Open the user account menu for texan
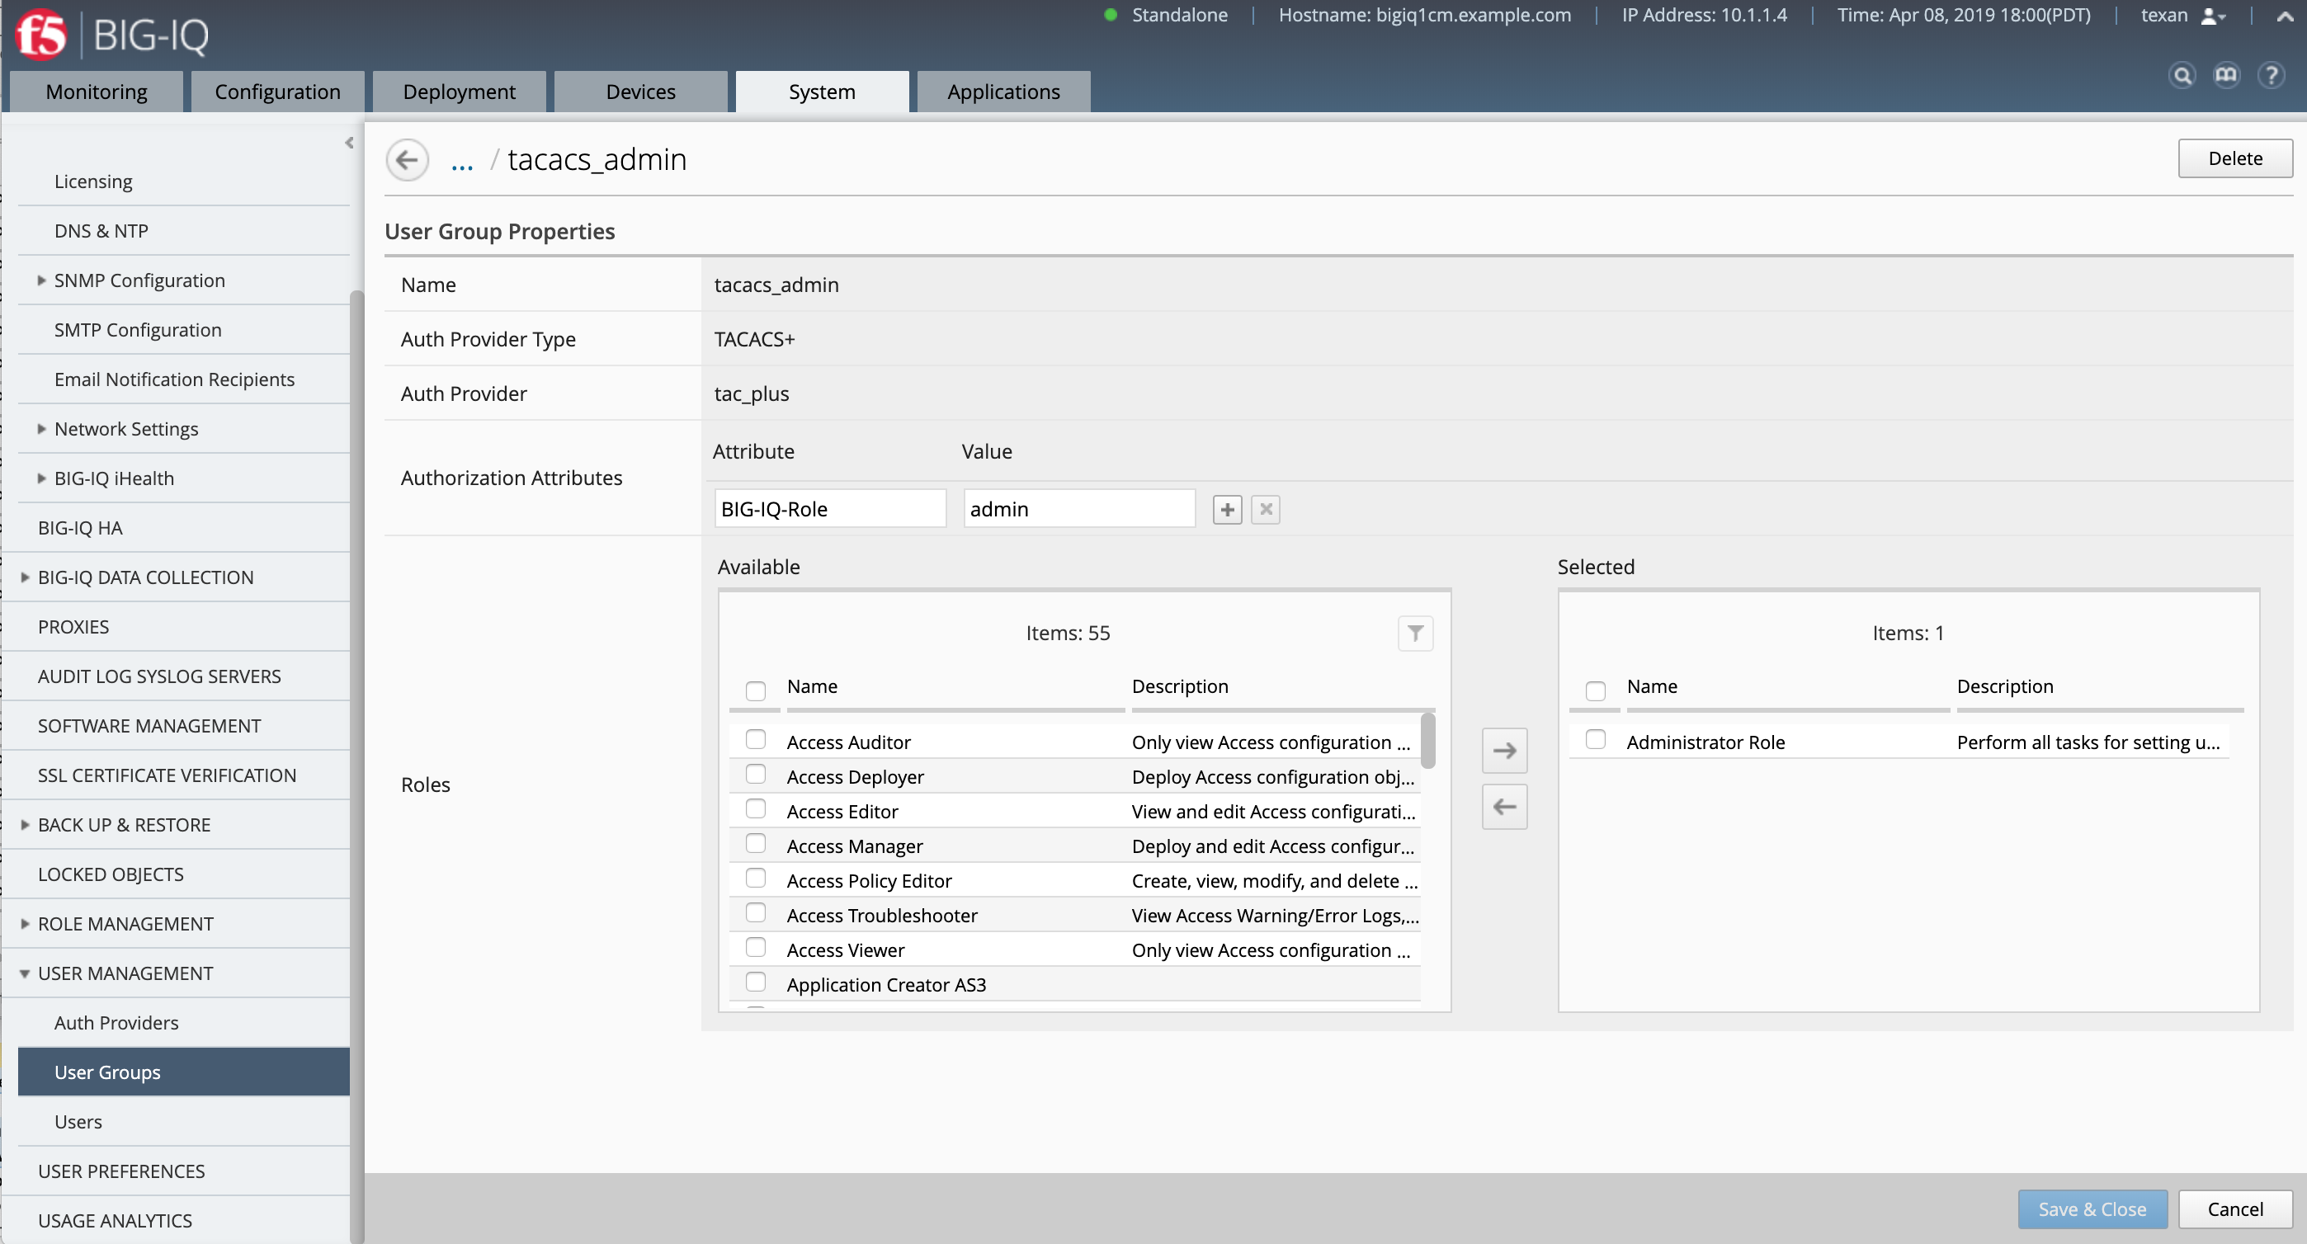The width and height of the screenshot is (2307, 1244). [x=2183, y=15]
